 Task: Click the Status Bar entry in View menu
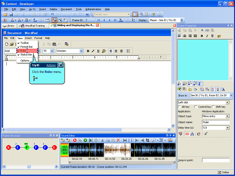[26, 55]
